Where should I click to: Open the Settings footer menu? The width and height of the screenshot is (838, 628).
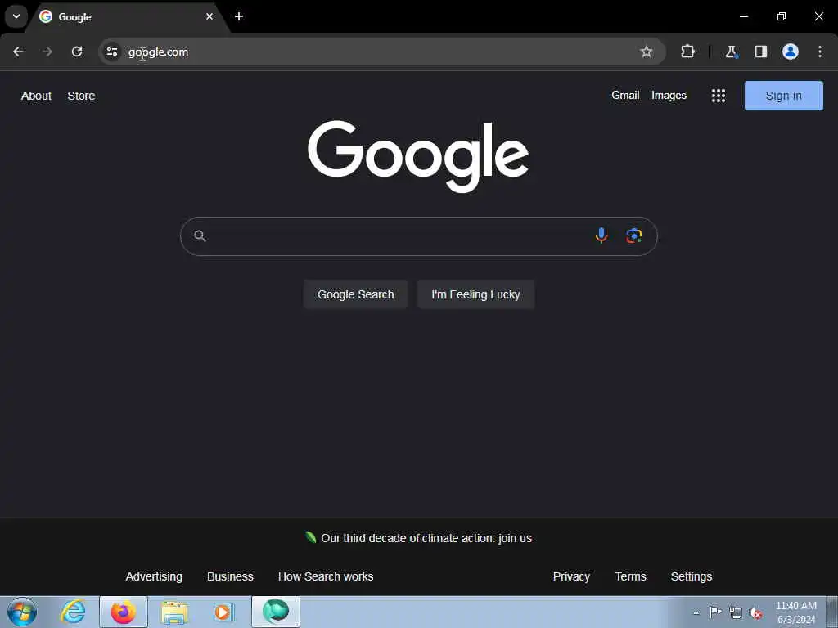691,576
